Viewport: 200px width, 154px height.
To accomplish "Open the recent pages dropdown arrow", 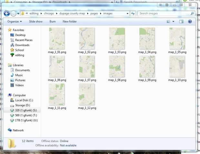I will tap(18, 14).
